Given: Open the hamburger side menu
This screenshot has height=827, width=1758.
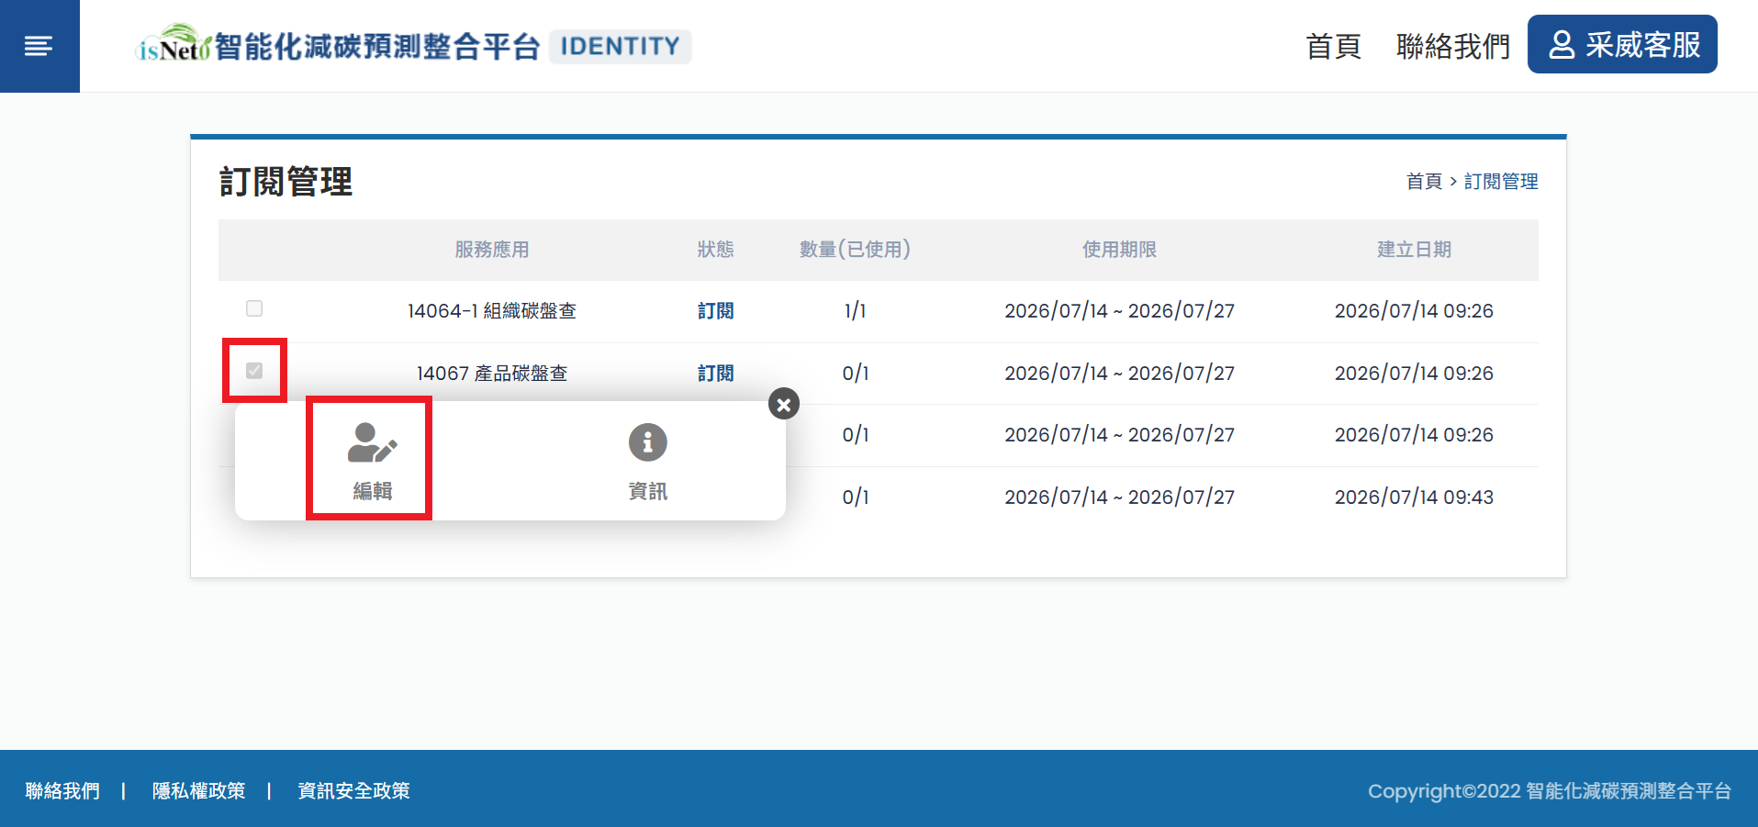Looking at the screenshot, I should 39,46.
